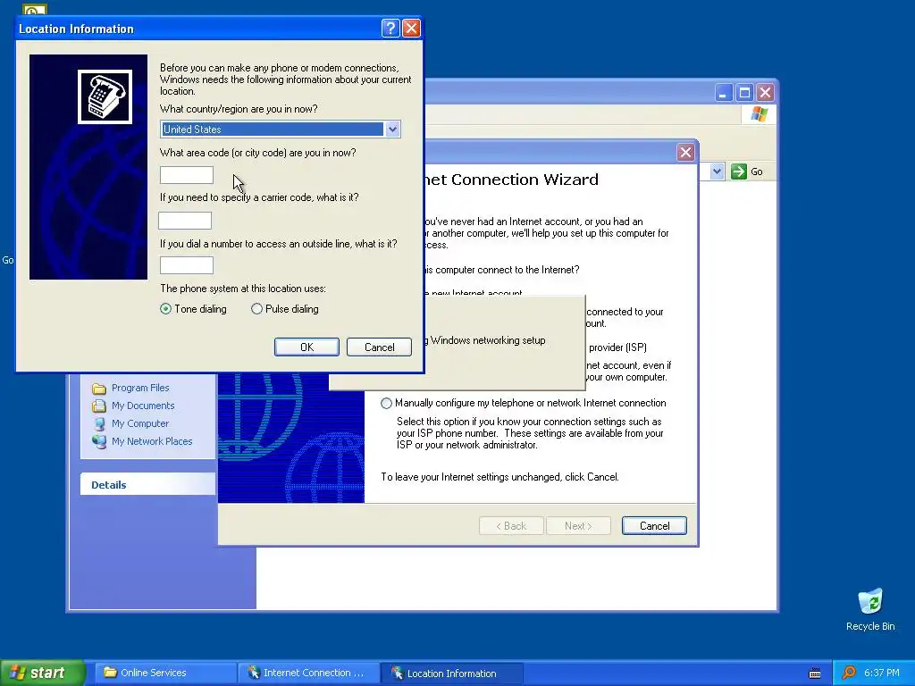Minimize the Online Services explorer window
915x686 pixels.
[724, 93]
